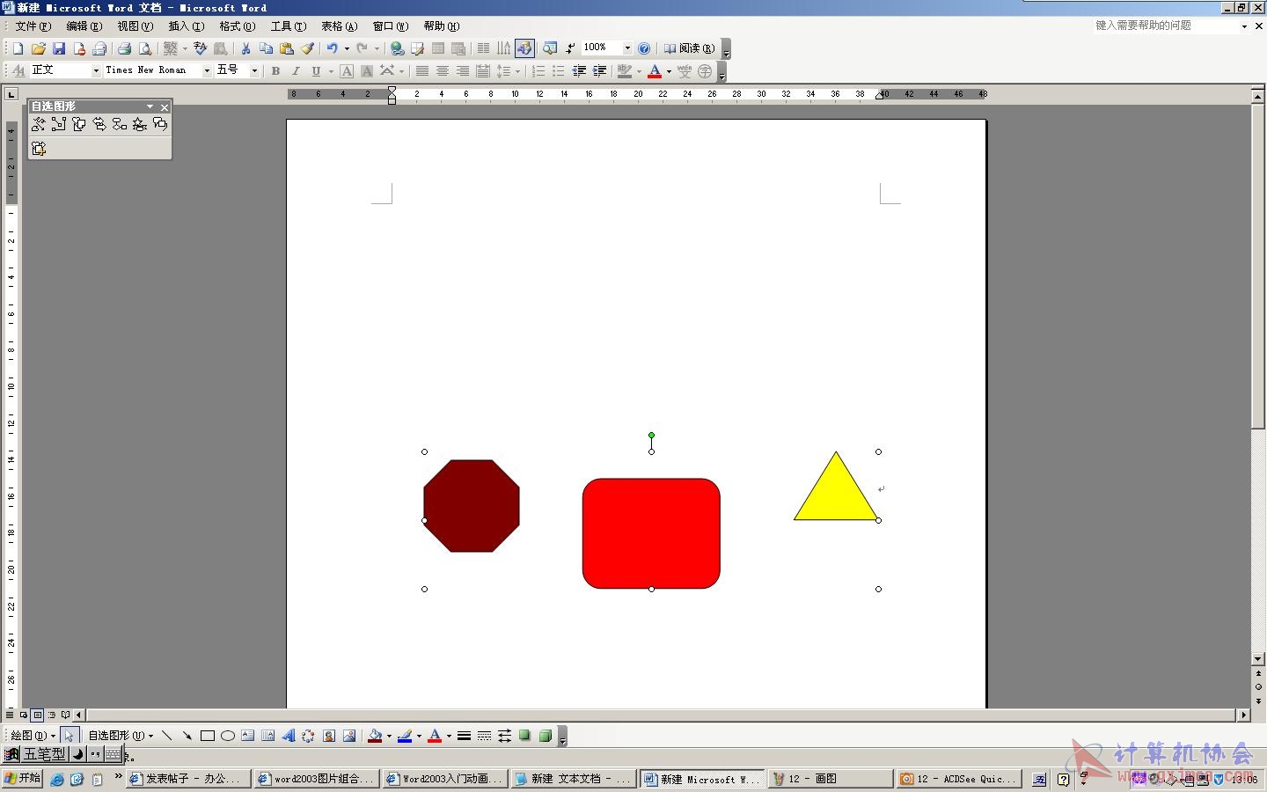This screenshot has height=792, width=1267.
Task: Insert WordArt from Drawing toolbar
Action: [289, 736]
